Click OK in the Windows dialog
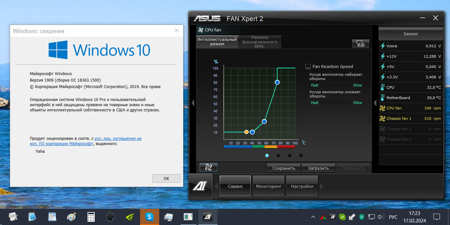 166,178
